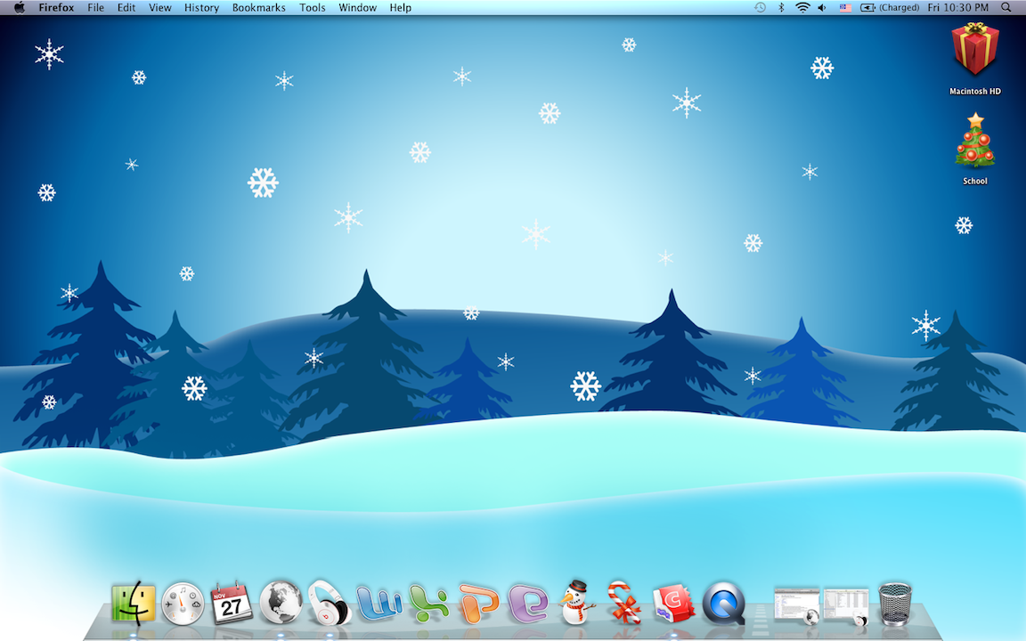Open the snowman app in dock
The image size is (1026, 641).
coord(577,603)
